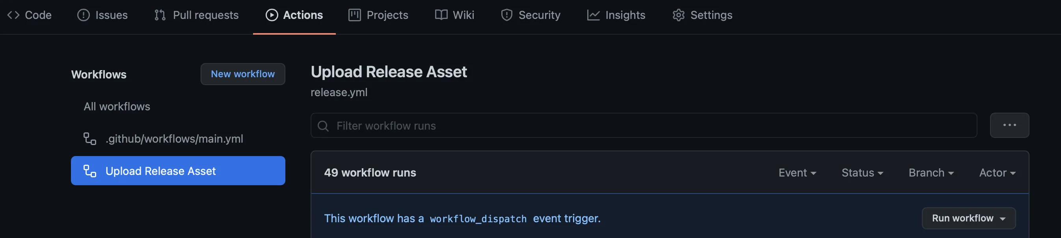Expand the Actor filter dropdown
The height and width of the screenshot is (238, 1061).
997,173
